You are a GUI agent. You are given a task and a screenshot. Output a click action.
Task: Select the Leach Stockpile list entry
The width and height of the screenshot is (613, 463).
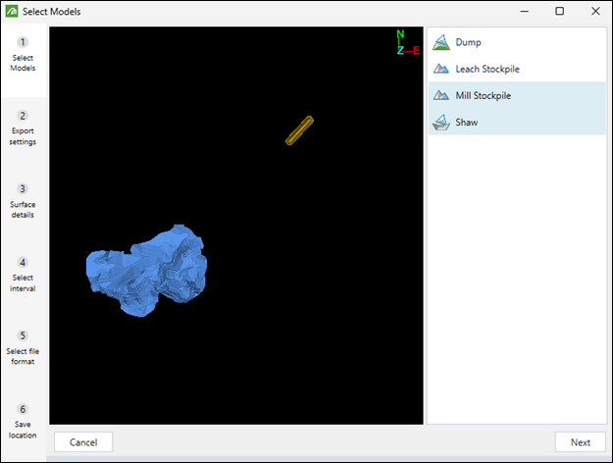[x=517, y=70]
